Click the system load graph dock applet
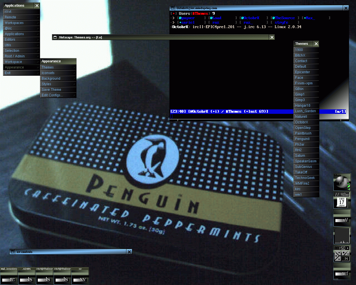This screenshot has height=285, width=356. [342, 236]
